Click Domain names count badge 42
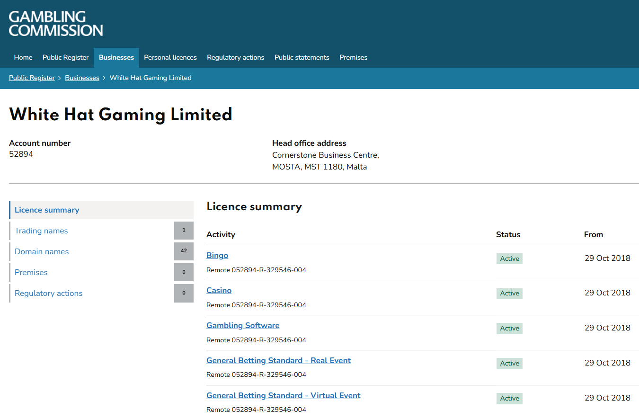This screenshot has height=419, width=639. point(184,251)
